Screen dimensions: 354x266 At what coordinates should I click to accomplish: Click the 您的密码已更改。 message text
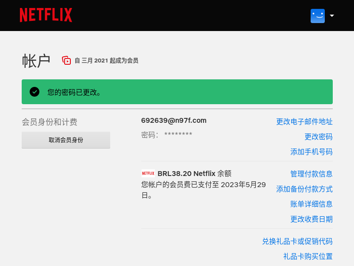point(74,92)
